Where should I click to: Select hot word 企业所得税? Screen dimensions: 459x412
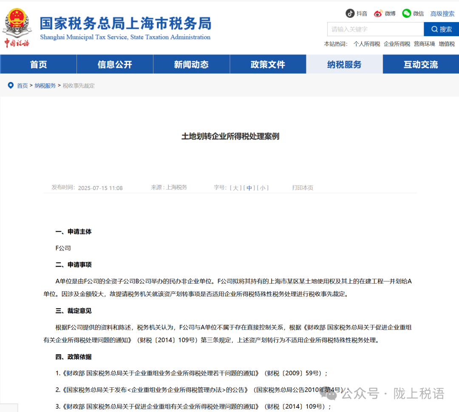tap(397, 44)
